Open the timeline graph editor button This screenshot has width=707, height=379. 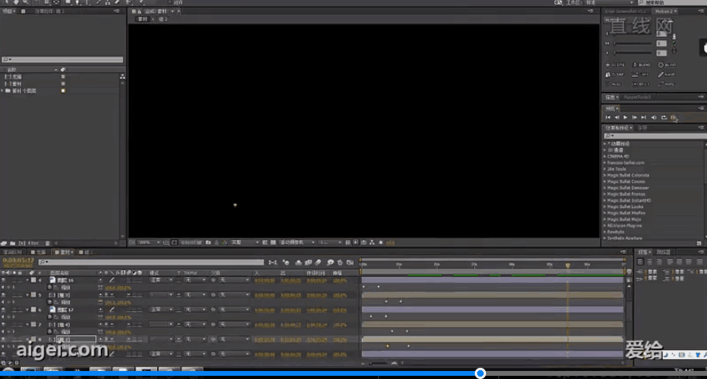point(350,262)
